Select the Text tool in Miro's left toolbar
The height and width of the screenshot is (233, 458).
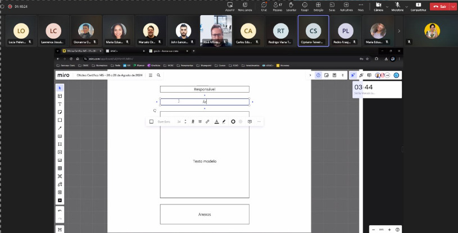pos(60,104)
